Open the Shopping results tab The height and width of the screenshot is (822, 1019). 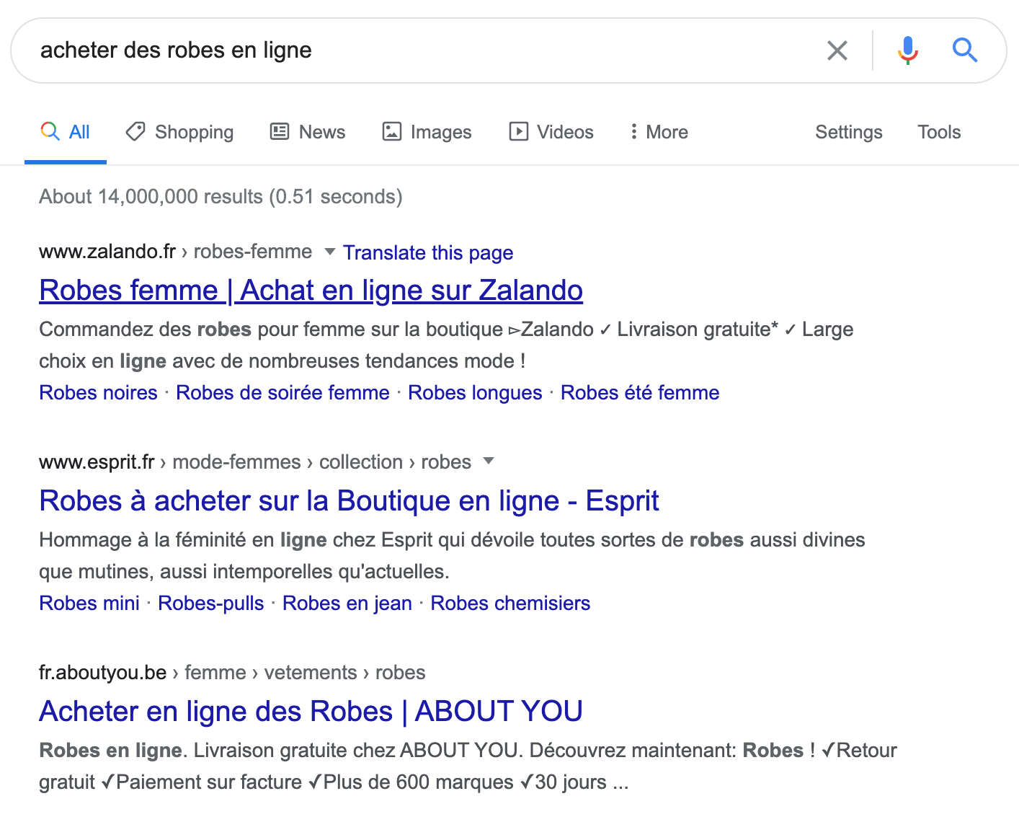click(x=179, y=132)
